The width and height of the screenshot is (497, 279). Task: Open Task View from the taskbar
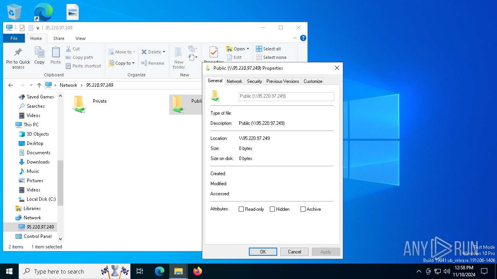point(140,271)
